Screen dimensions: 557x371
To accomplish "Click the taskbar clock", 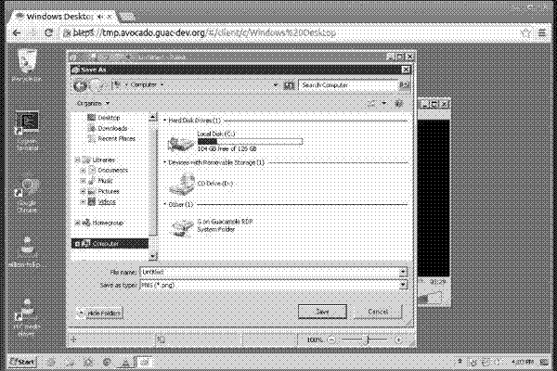I will [522, 362].
